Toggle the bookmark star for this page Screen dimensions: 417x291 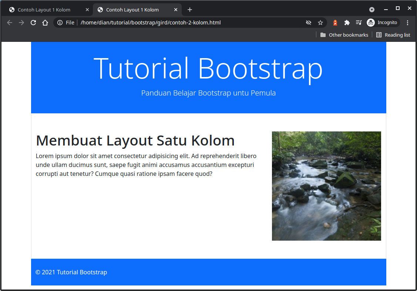pyautogui.click(x=320, y=23)
